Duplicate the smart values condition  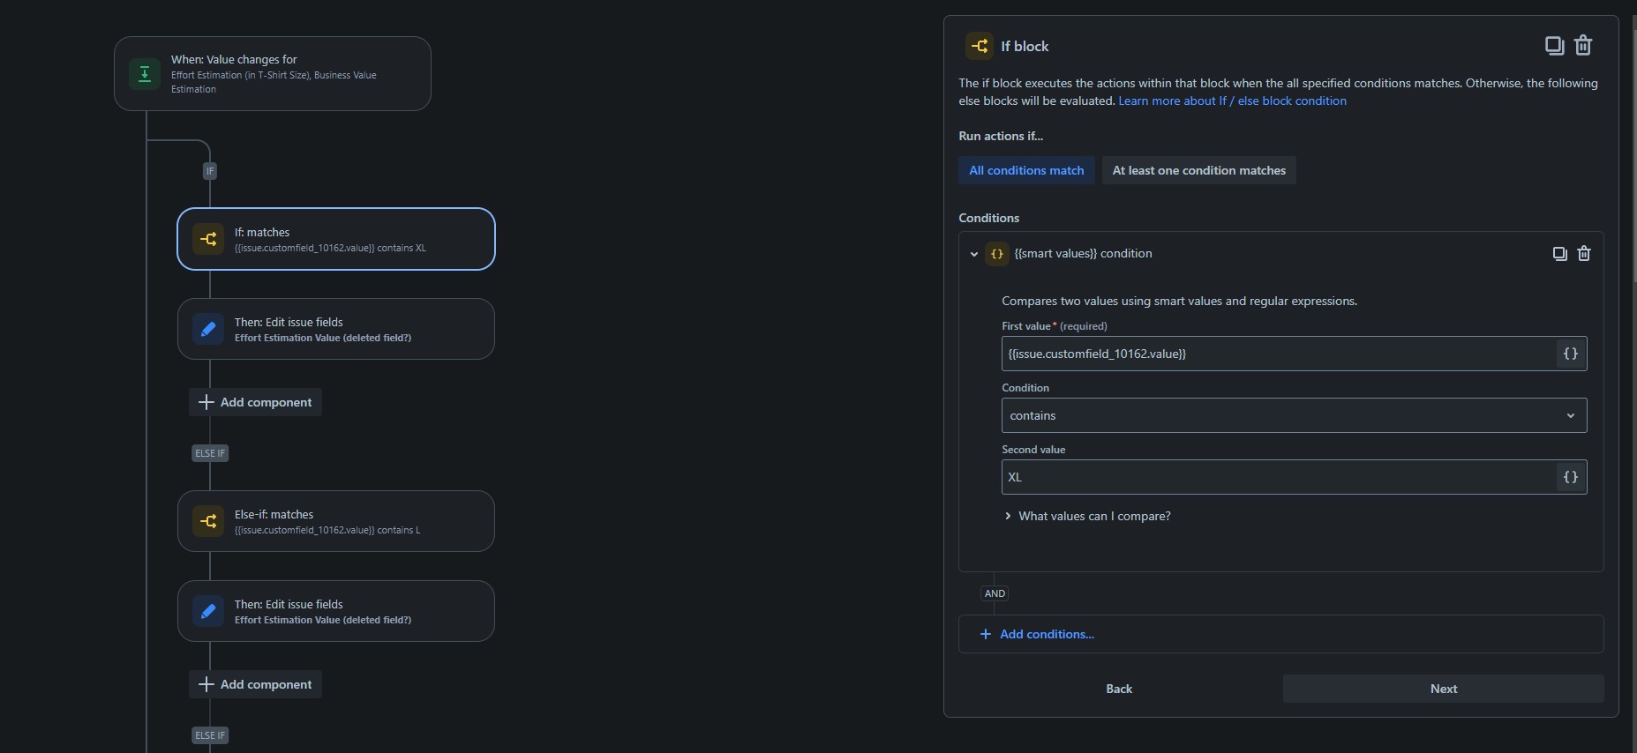pos(1560,254)
